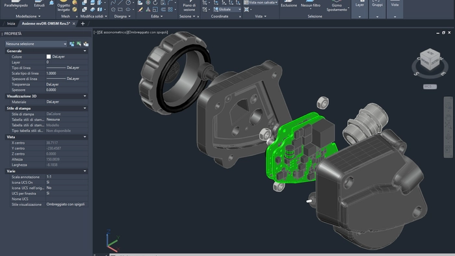Click the fillet edit tool
Viewport: 455px width, 256px height.
170,3
